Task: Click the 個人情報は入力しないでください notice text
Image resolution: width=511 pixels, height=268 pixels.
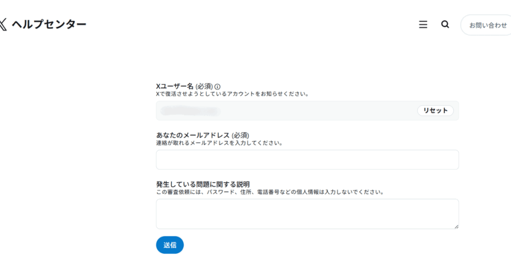Action: 270,192
